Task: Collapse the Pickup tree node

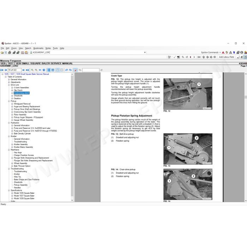Action: click(9, 101)
